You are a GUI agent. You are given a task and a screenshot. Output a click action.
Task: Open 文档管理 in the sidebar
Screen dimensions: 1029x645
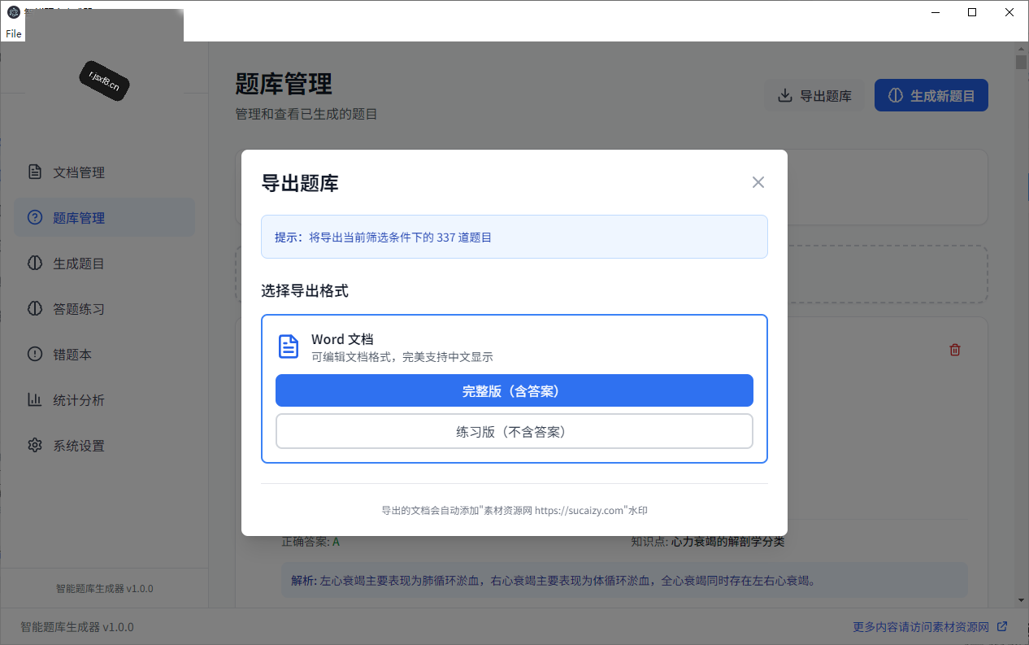point(104,172)
